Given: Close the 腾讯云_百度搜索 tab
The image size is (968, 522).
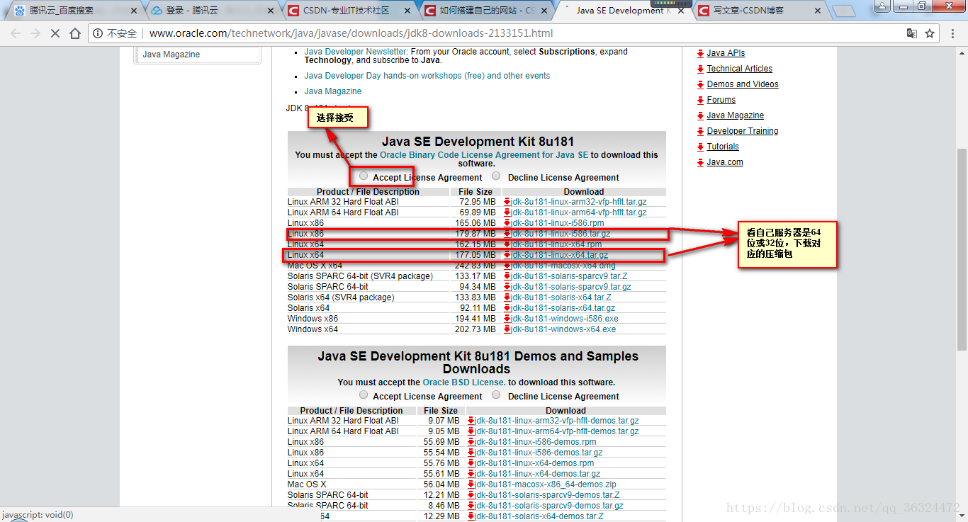Looking at the screenshot, I should [135, 11].
